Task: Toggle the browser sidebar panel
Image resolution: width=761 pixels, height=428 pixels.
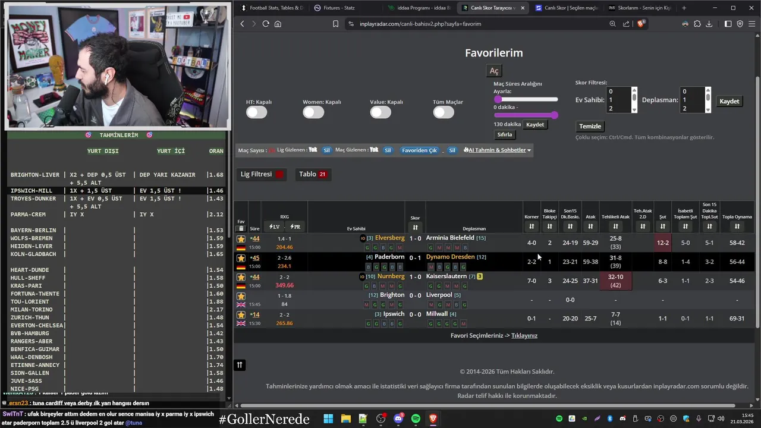Action: coord(728,24)
